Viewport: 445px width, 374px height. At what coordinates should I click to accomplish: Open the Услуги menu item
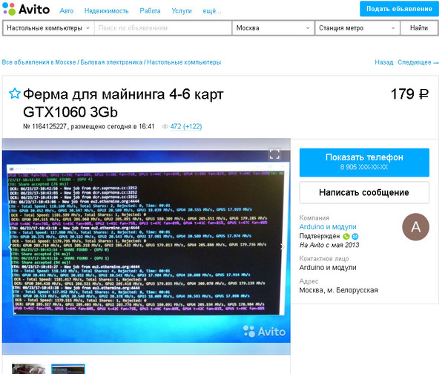coord(181,11)
